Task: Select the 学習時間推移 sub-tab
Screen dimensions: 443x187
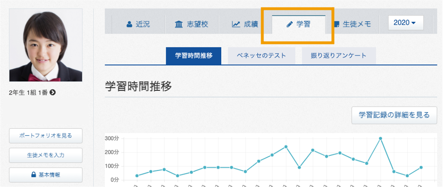Action: pyautogui.click(x=193, y=56)
